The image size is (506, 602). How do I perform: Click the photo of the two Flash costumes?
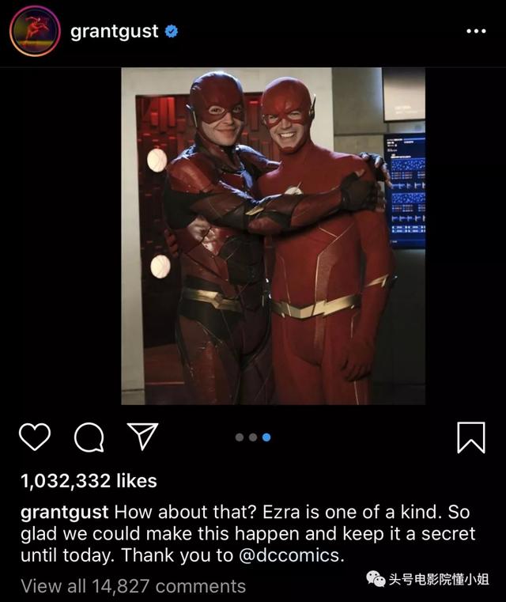[x=273, y=236]
